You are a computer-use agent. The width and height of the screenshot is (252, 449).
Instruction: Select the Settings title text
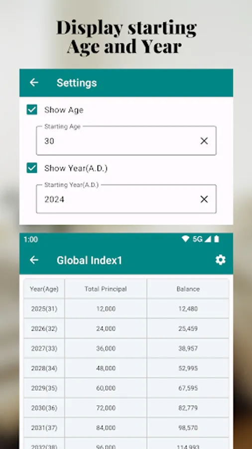77,83
